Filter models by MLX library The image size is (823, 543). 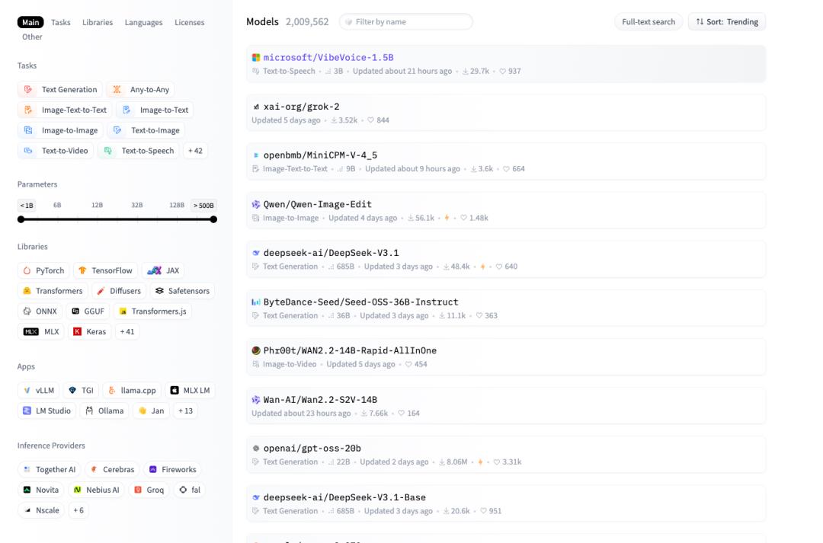pos(41,332)
